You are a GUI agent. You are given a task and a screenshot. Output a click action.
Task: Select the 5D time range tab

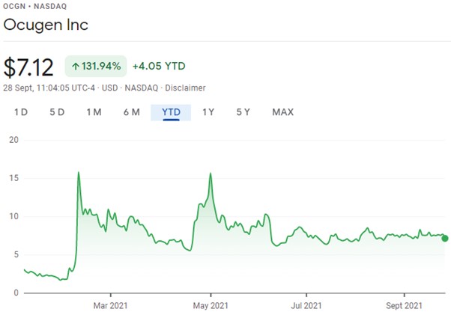click(57, 112)
